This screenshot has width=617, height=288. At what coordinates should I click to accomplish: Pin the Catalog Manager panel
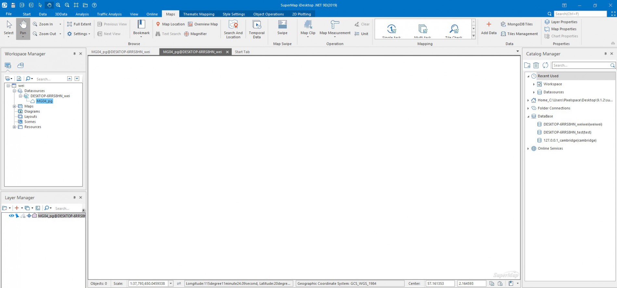point(605,54)
